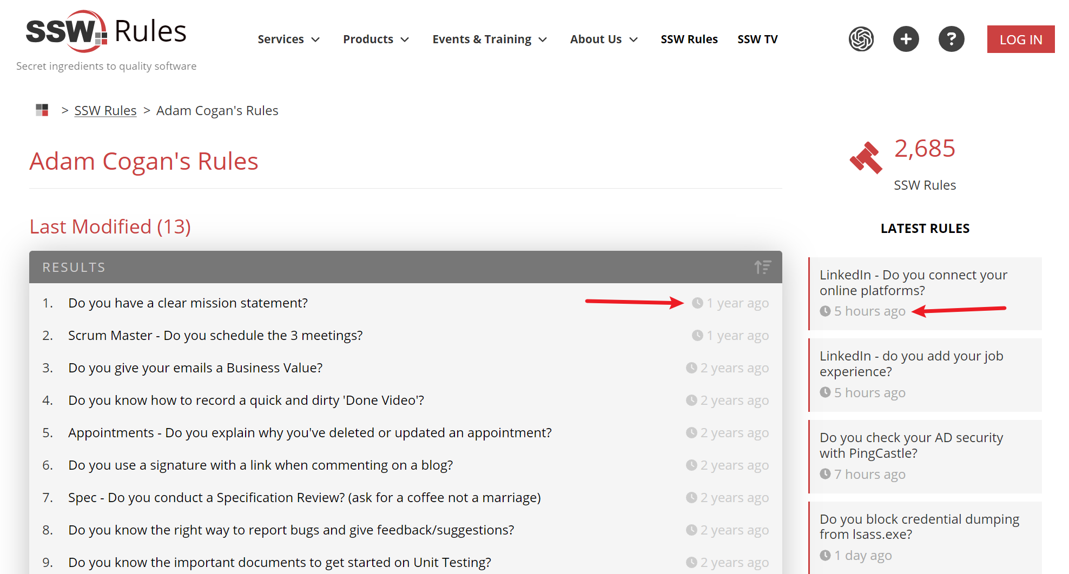
Task: Click the SSW Rules logo
Action: [x=106, y=31]
